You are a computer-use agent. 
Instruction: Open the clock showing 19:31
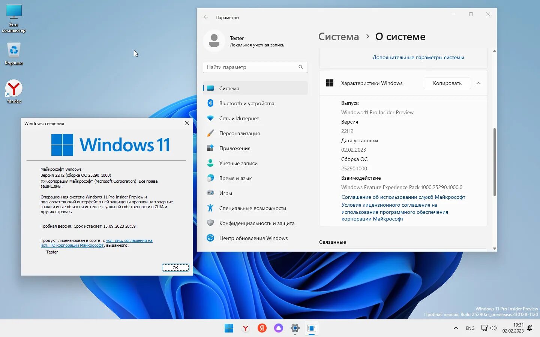pos(513,328)
